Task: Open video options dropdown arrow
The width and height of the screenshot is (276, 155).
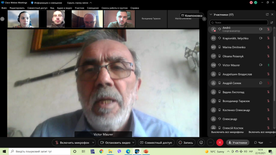Action: pyautogui.click(x=133, y=143)
